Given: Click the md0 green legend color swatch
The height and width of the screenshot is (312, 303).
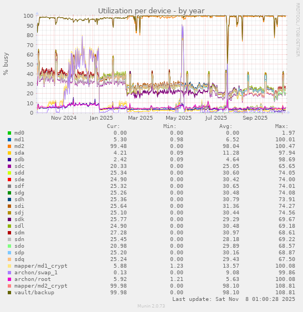Looking at the screenshot, I should click(x=9, y=133).
